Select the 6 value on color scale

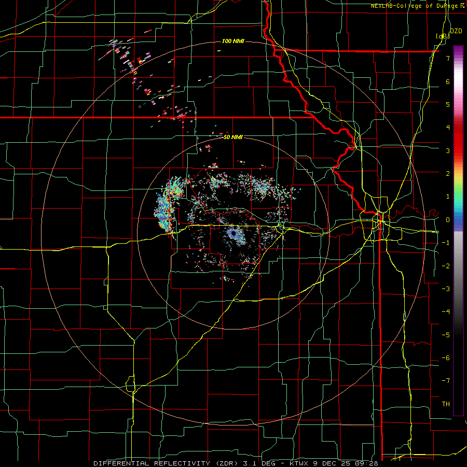448,81
